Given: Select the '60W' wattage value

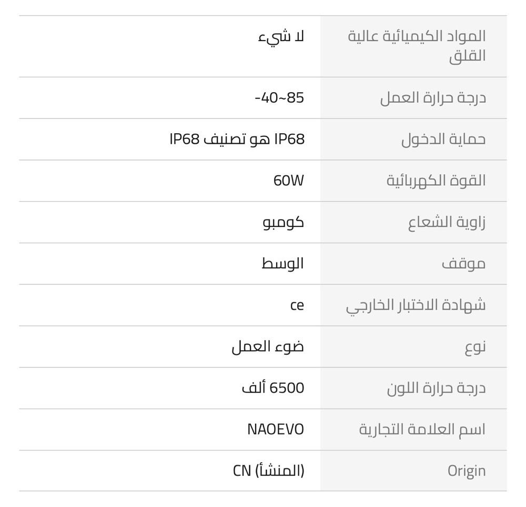Looking at the screenshot, I should (x=288, y=181).
